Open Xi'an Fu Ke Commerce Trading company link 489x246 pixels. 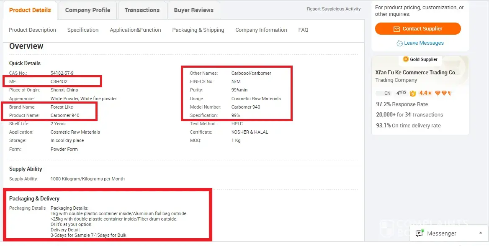pos(417,72)
